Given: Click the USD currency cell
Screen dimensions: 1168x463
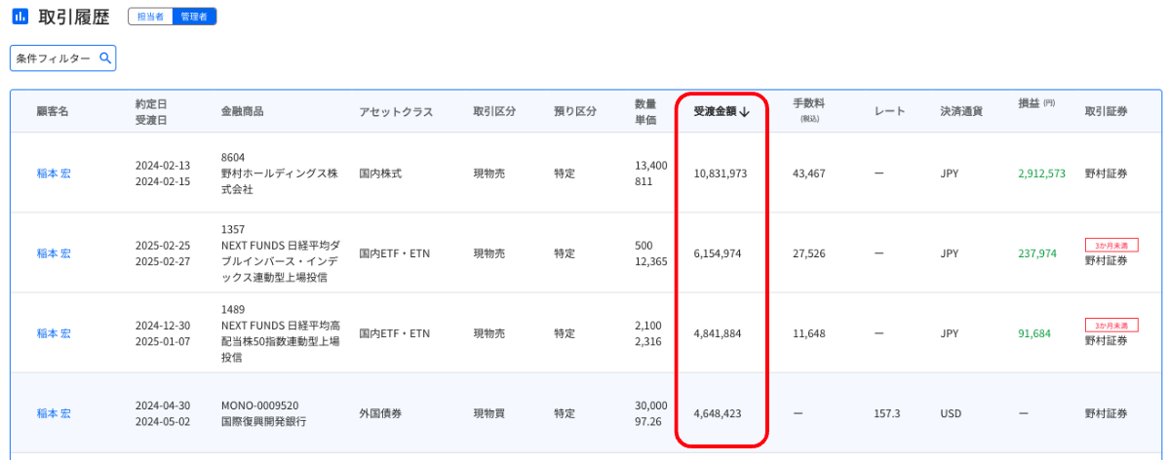Looking at the screenshot, I should click(x=951, y=413).
